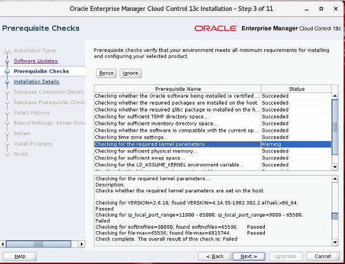Click the Installation Details step bullet icon
This screenshot has width=345, height=264.
[7, 82]
